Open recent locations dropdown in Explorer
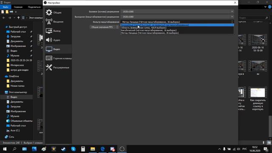272x153 pixels. click(14, 18)
